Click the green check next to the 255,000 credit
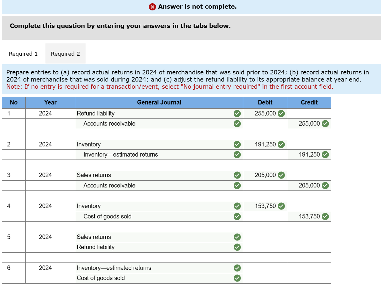381x286 pixels. pos(325,124)
